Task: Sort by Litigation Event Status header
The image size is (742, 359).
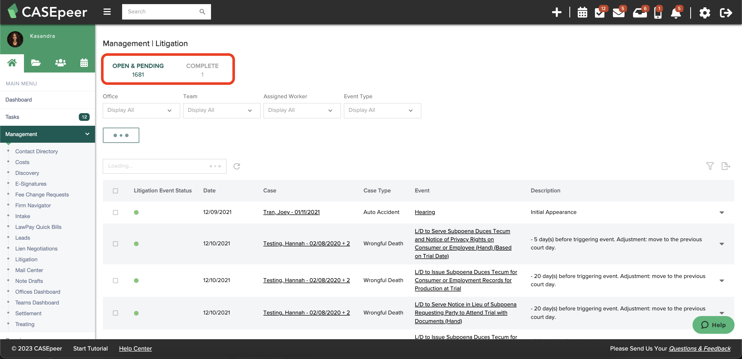Action: click(163, 191)
